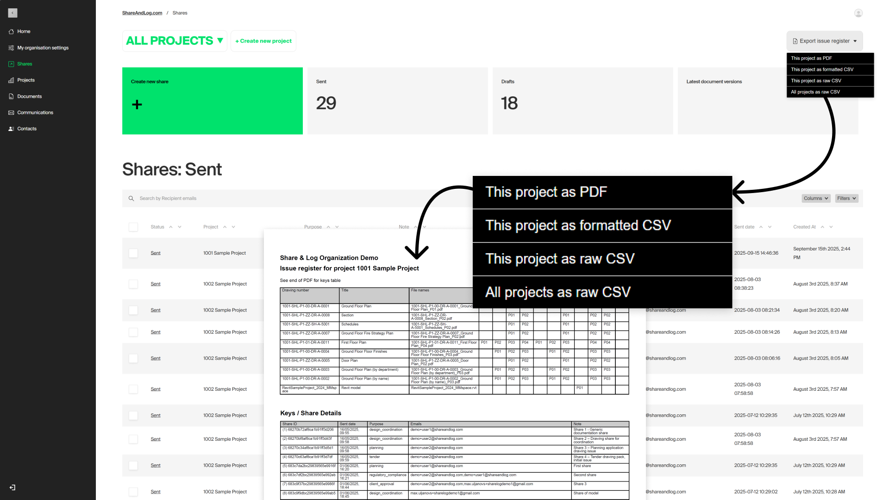Check the select-all checkbox in table header
Screen dimensions: 889x500
click(x=133, y=227)
